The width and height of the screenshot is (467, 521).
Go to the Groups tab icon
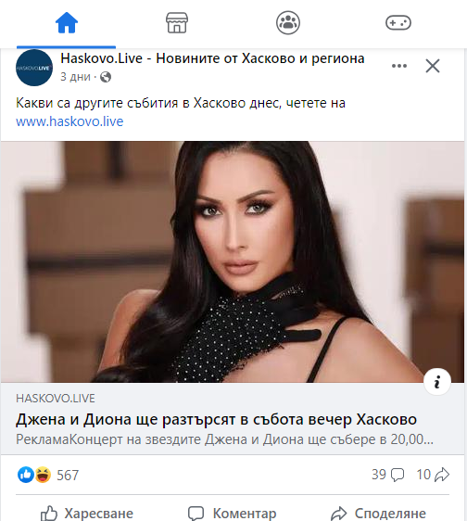pos(288,23)
